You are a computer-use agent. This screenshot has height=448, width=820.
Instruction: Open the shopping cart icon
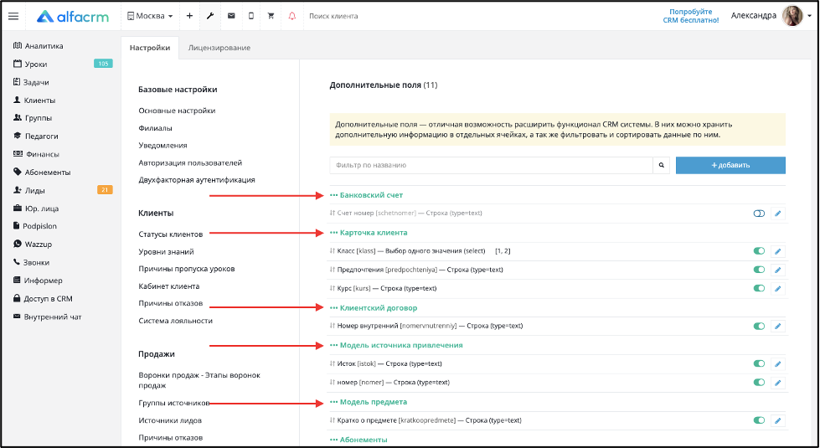click(271, 16)
